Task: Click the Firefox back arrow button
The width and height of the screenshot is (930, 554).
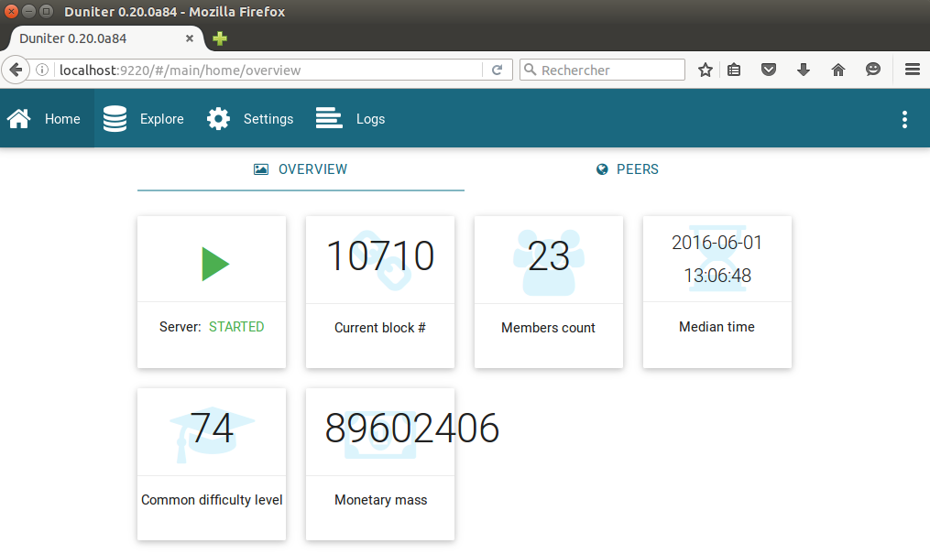Action: (16, 70)
